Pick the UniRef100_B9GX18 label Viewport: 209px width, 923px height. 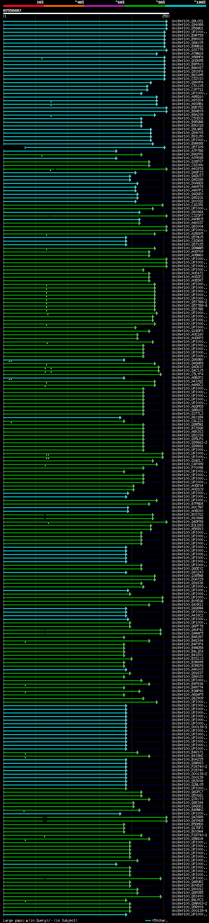click(187, 125)
